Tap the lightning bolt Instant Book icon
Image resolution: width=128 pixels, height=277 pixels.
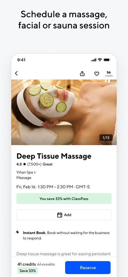(18, 232)
